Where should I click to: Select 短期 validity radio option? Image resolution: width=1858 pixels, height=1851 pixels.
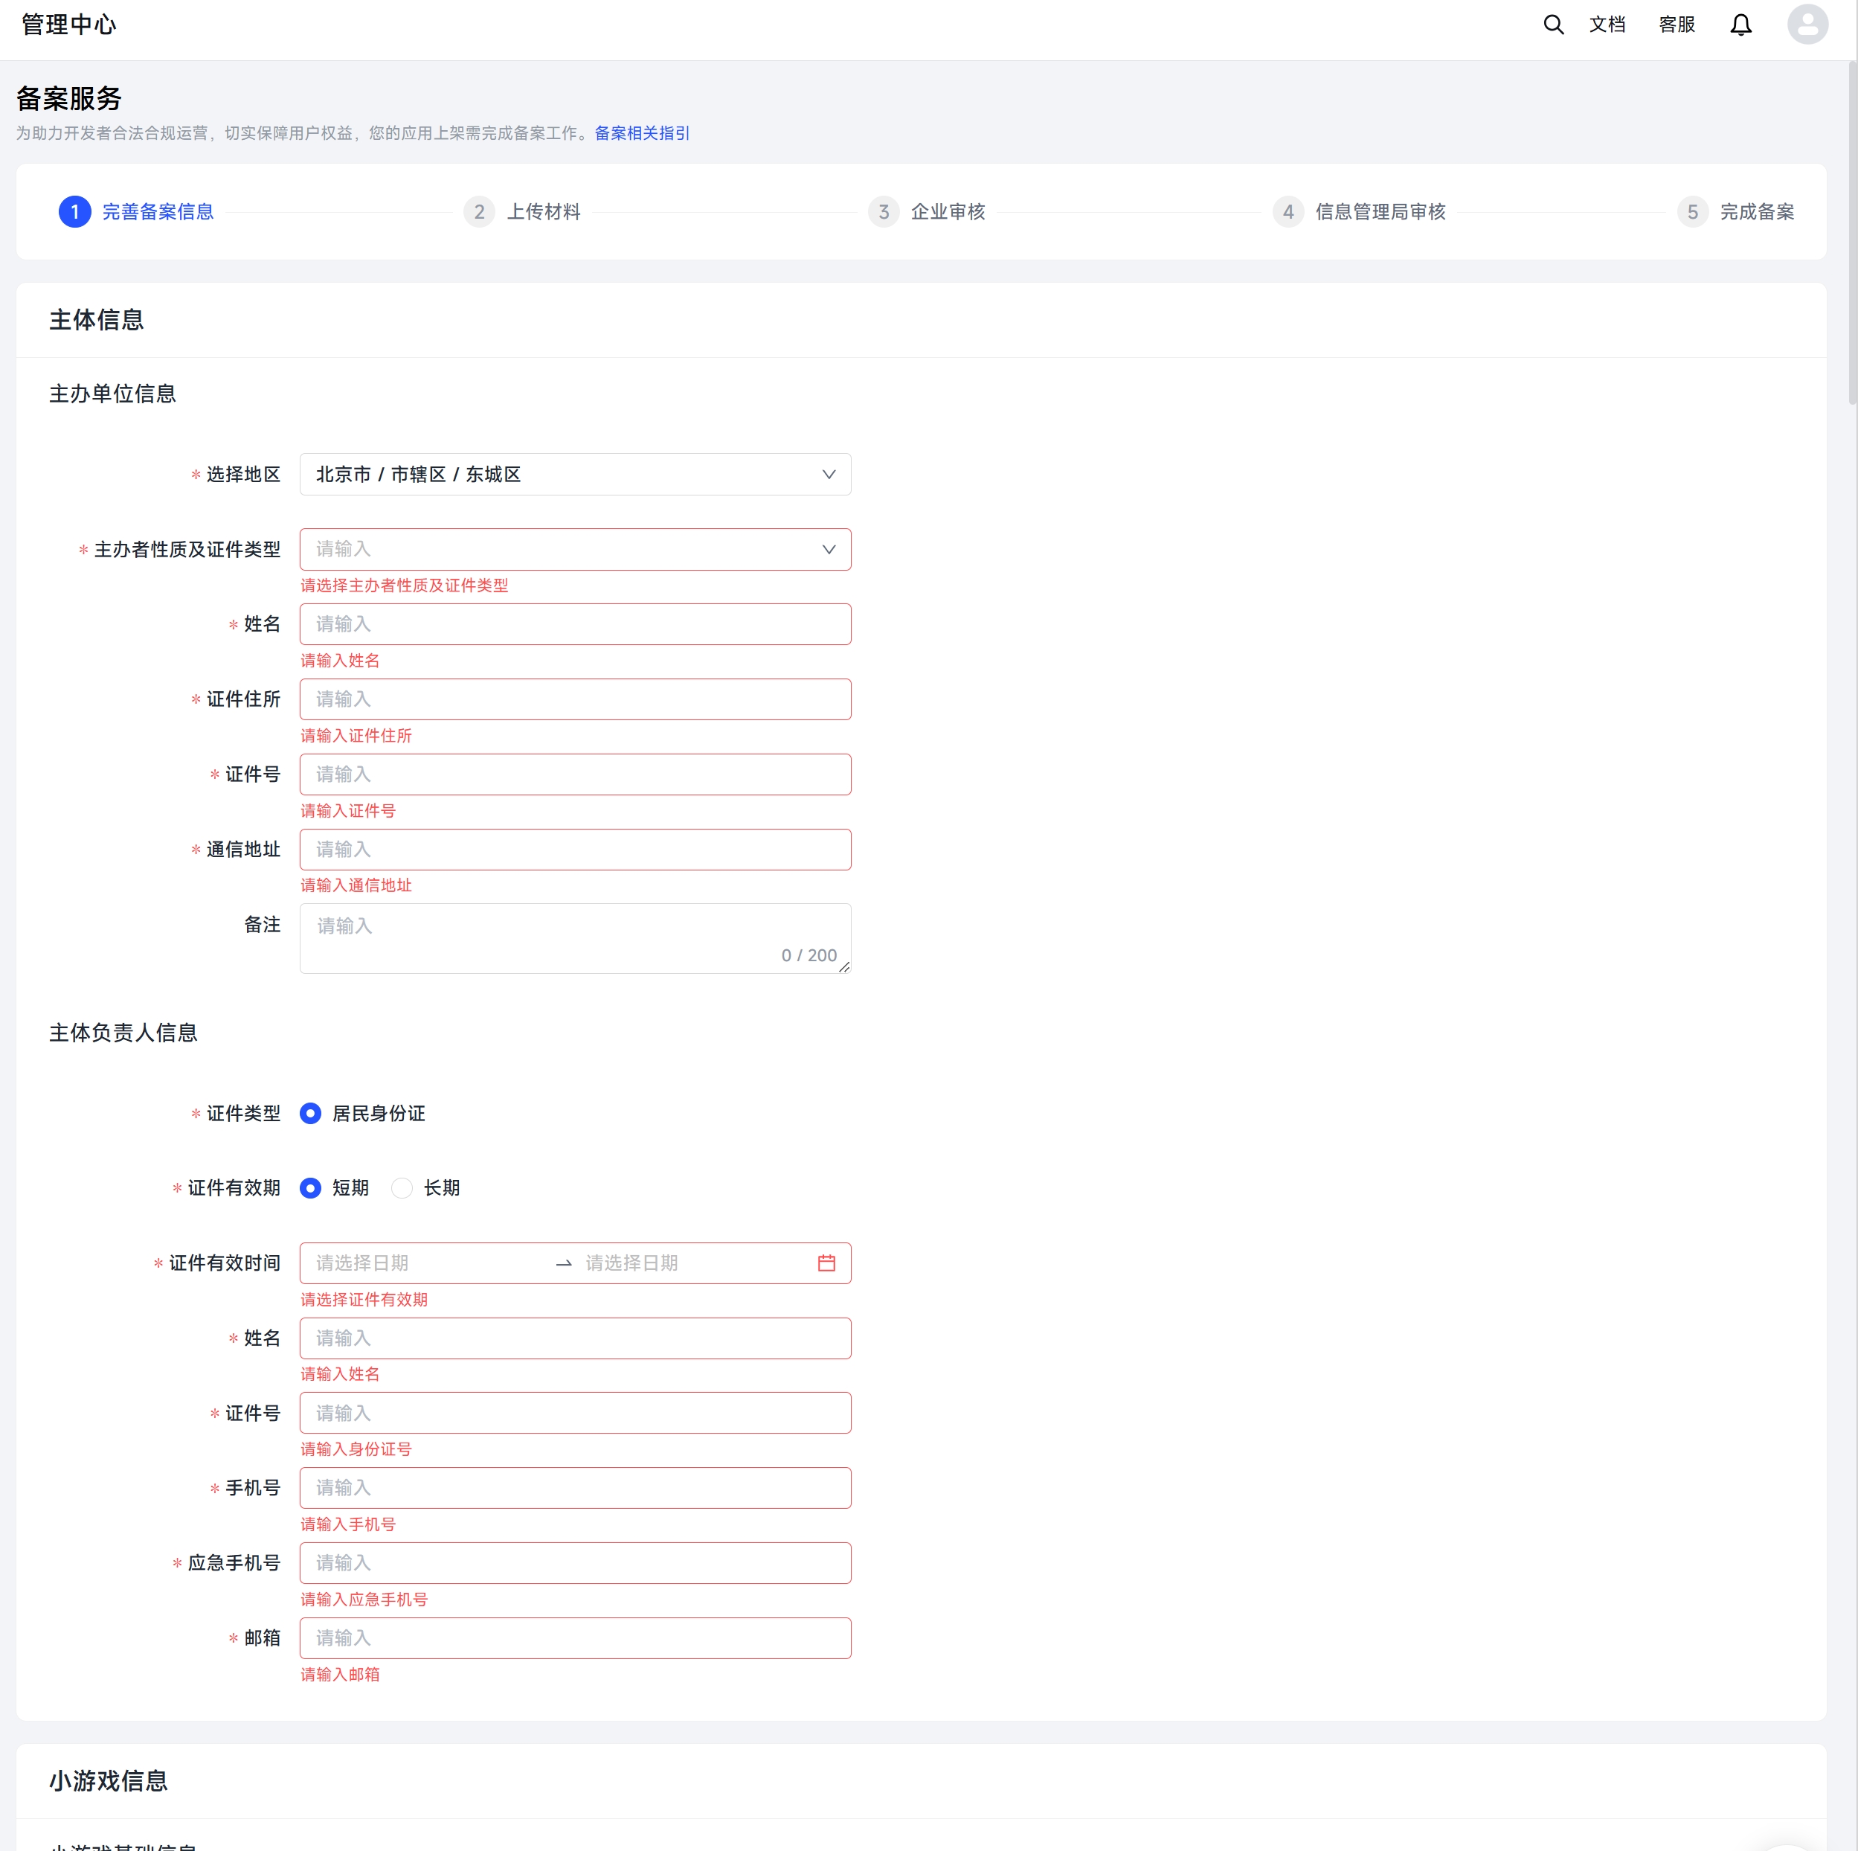point(311,1188)
